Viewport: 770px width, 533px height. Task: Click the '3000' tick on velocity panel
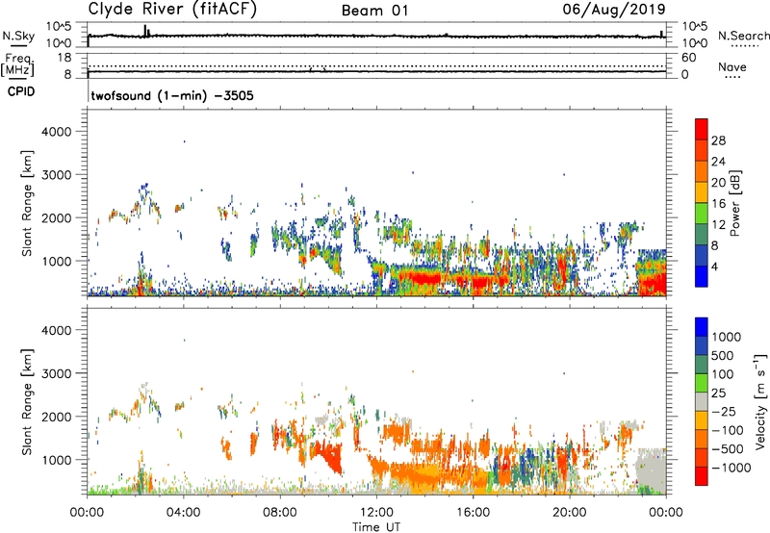(x=57, y=373)
